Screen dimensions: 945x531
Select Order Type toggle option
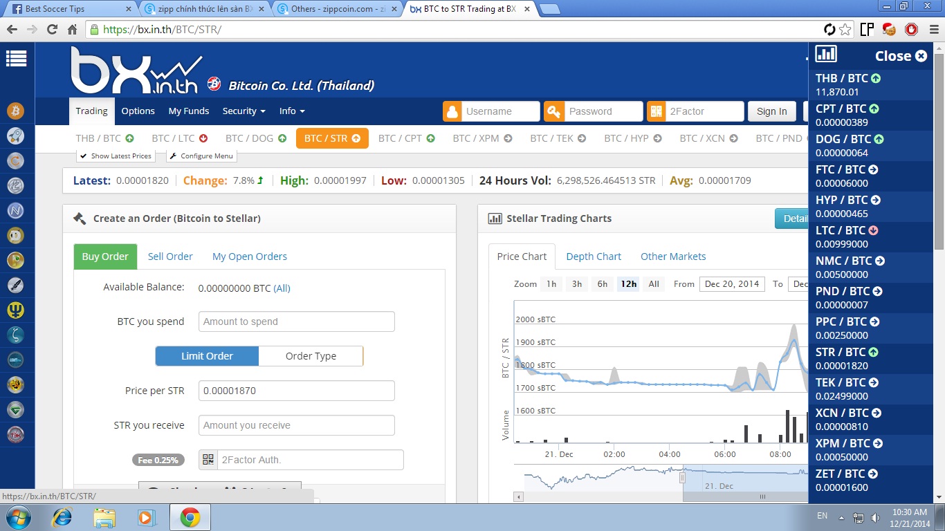click(311, 356)
